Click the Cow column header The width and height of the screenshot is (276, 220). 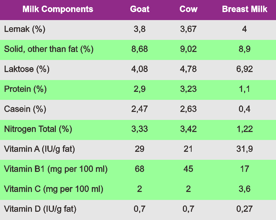click(x=188, y=9)
